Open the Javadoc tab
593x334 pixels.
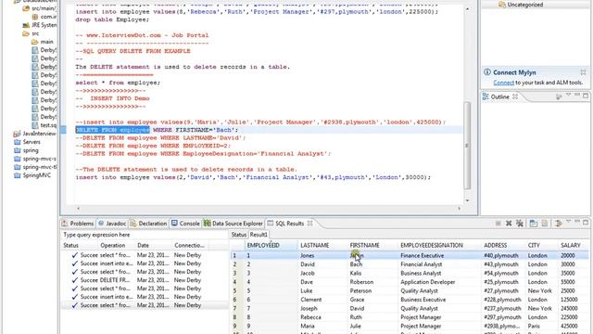point(112,224)
